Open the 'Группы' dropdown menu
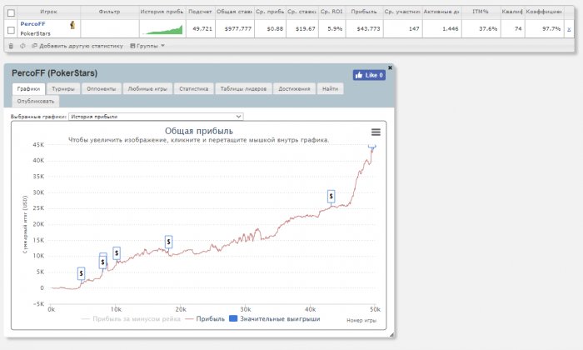The height and width of the screenshot is (350, 583). click(147, 46)
